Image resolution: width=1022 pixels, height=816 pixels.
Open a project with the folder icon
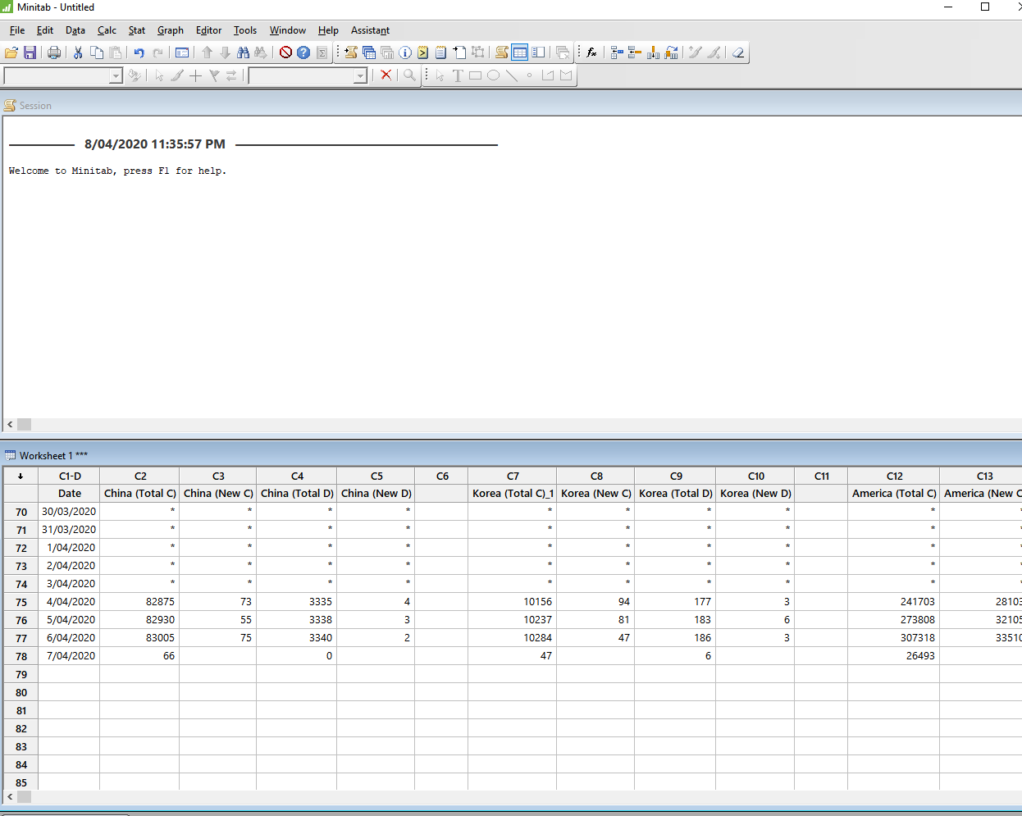11,52
